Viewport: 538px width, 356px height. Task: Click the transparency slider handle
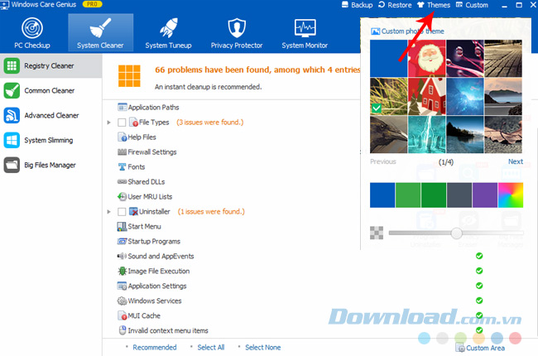click(456, 233)
